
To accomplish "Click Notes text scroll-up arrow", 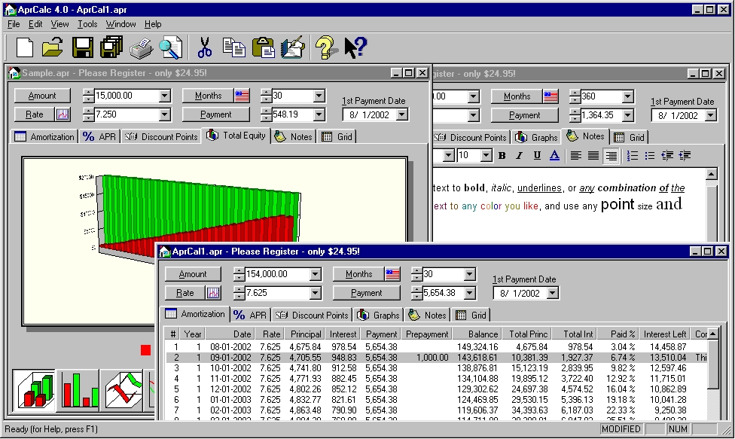I will click(711, 174).
